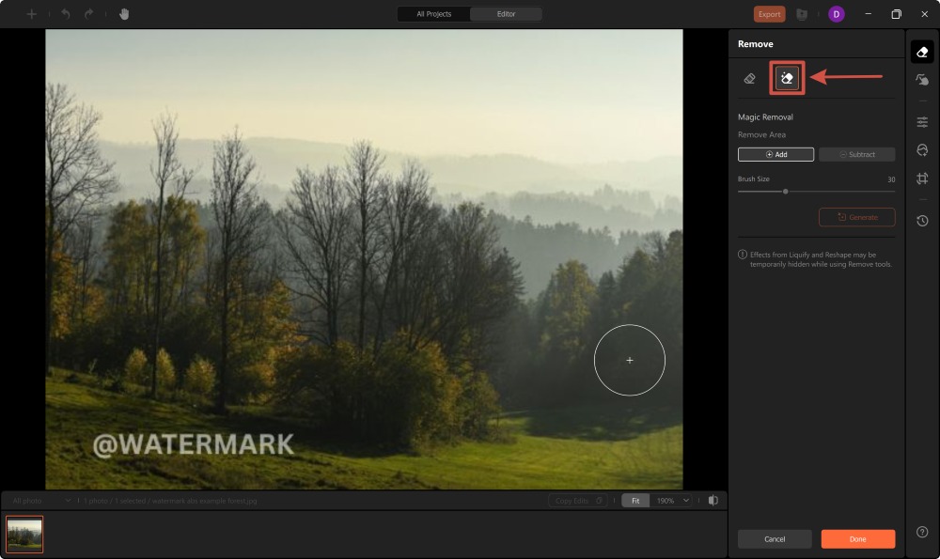Screen dimensions: 940x559
Task: Switch to the All Projects tab
Action: coord(432,14)
